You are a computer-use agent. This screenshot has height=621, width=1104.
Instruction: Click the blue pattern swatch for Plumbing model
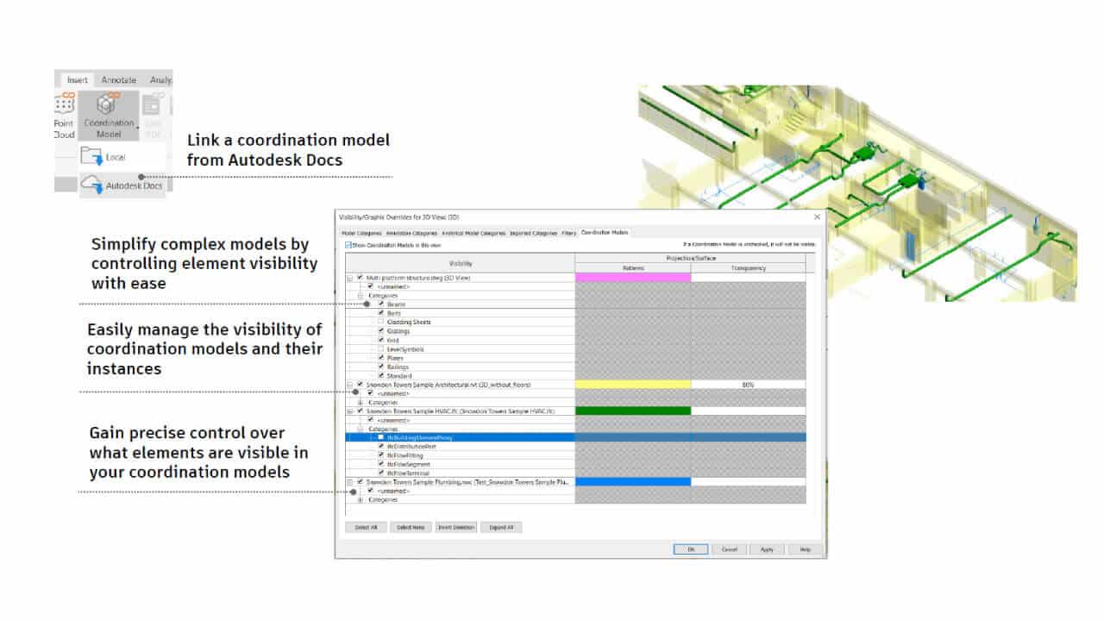(632, 482)
